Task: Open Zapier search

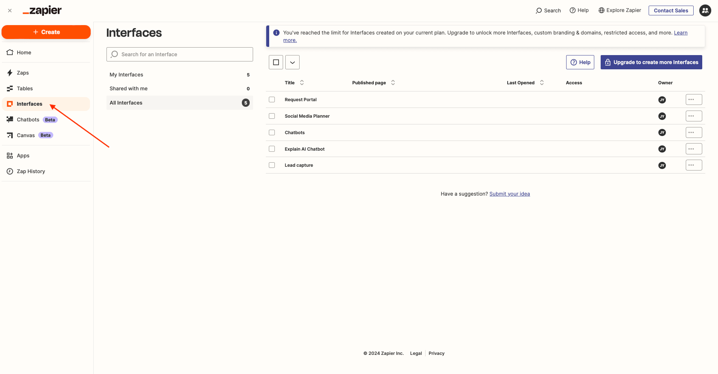Action: (548, 10)
